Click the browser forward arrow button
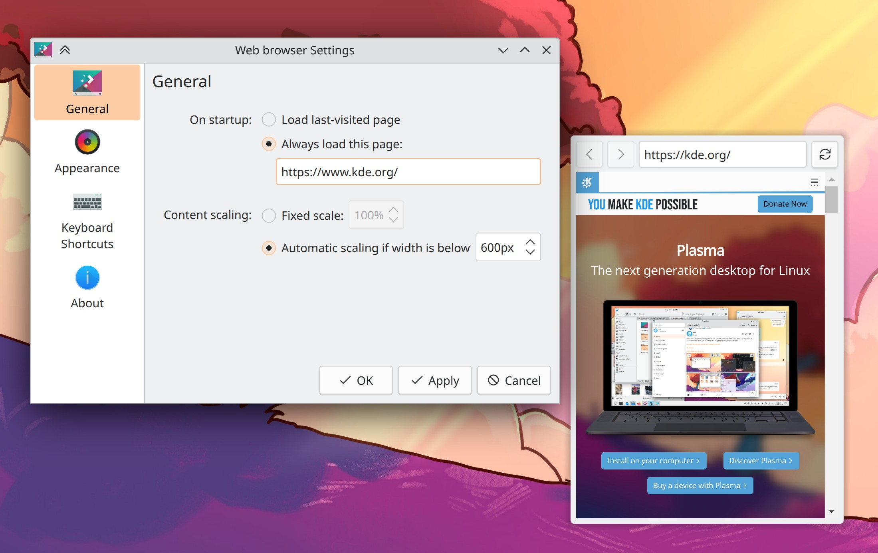 [x=620, y=154]
